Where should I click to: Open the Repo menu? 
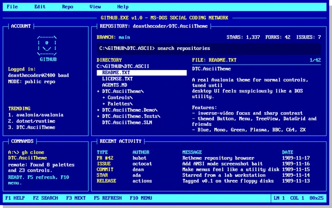67,7
